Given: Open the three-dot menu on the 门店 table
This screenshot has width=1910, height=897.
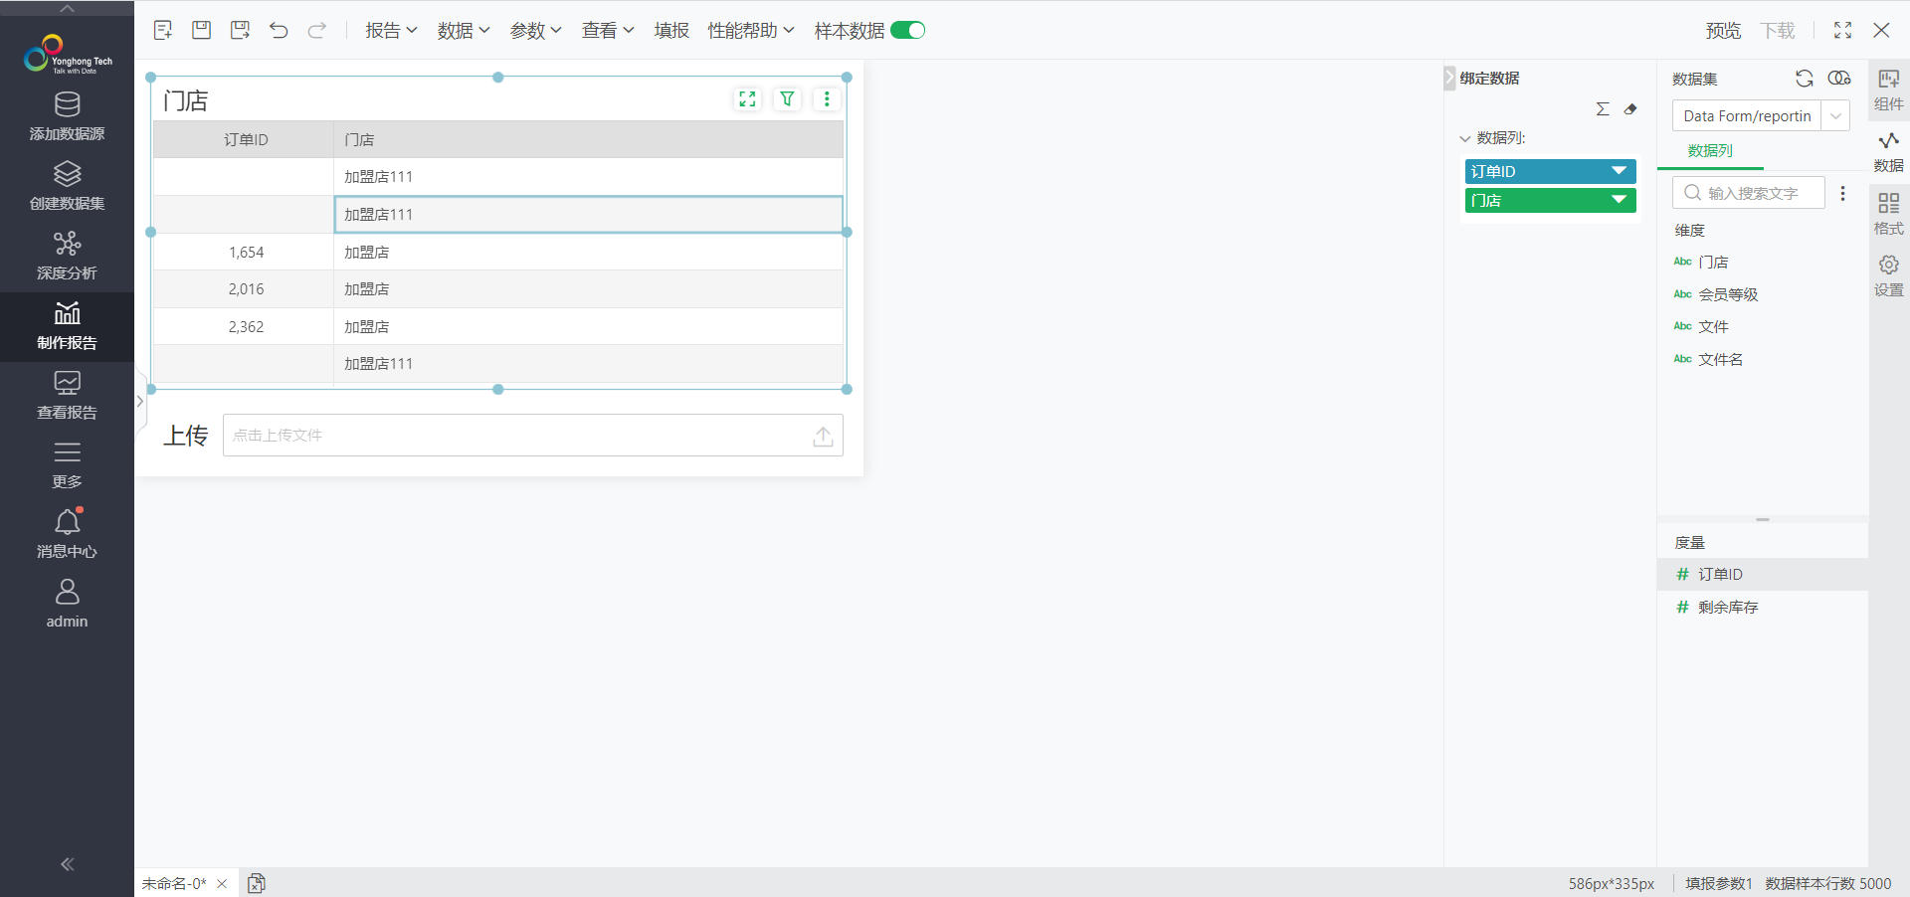Looking at the screenshot, I should (827, 99).
